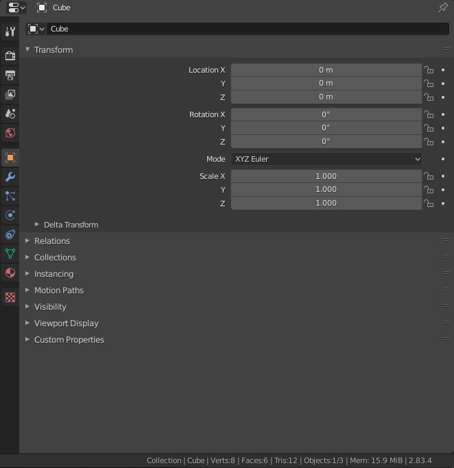The height and width of the screenshot is (468, 454).
Task: Click the animate dot for Location X
Action: (443, 70)
